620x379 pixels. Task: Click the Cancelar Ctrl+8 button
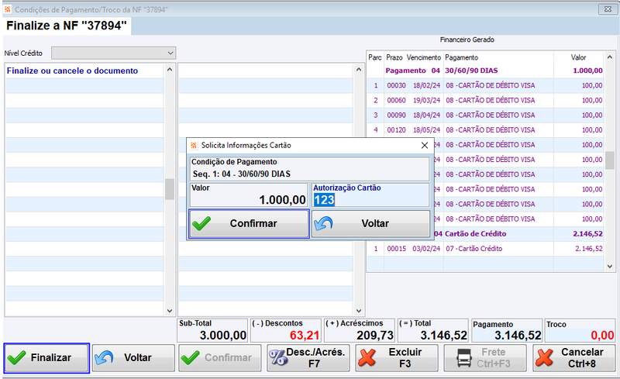click(574, 358)
